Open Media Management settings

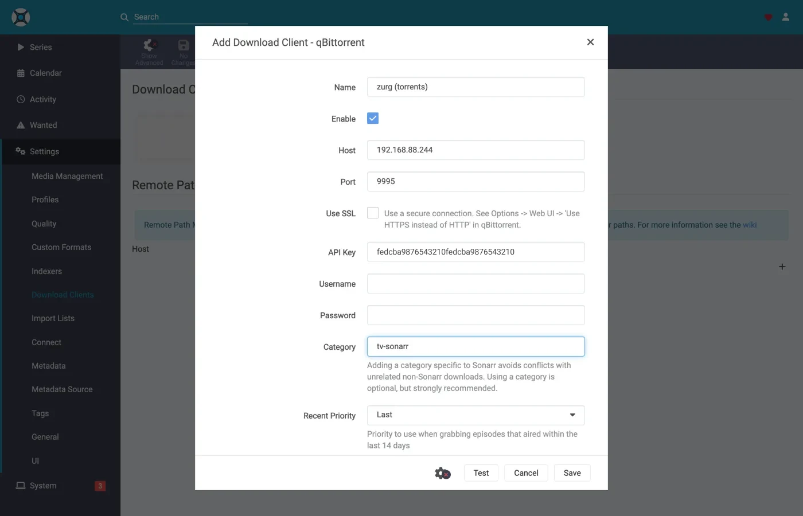coord(67,176)
